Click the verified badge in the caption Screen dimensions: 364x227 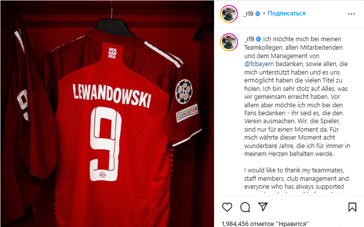click(x=258, y=39)
